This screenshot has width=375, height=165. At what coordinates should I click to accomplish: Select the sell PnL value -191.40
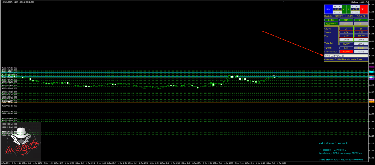(x=361, y=36)
